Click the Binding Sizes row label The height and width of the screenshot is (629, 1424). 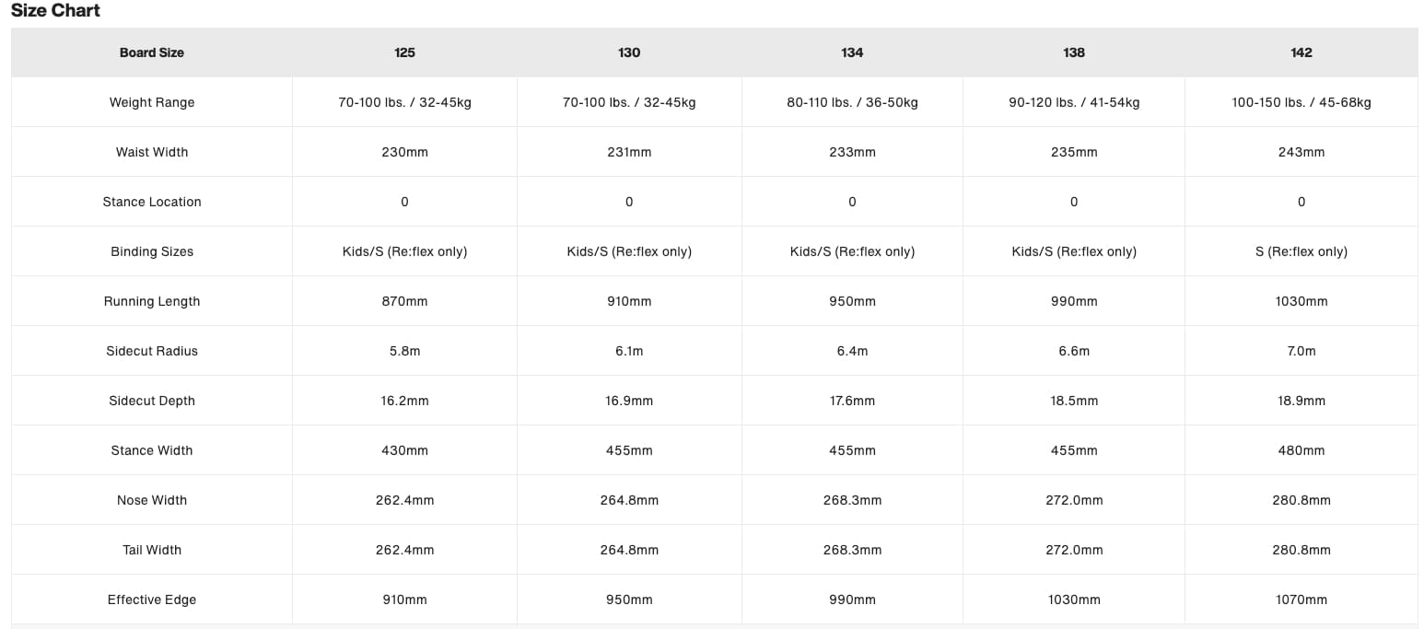point(152,251)
